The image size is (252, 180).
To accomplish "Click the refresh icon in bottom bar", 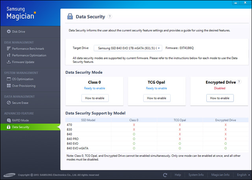I will click(165, 175).
